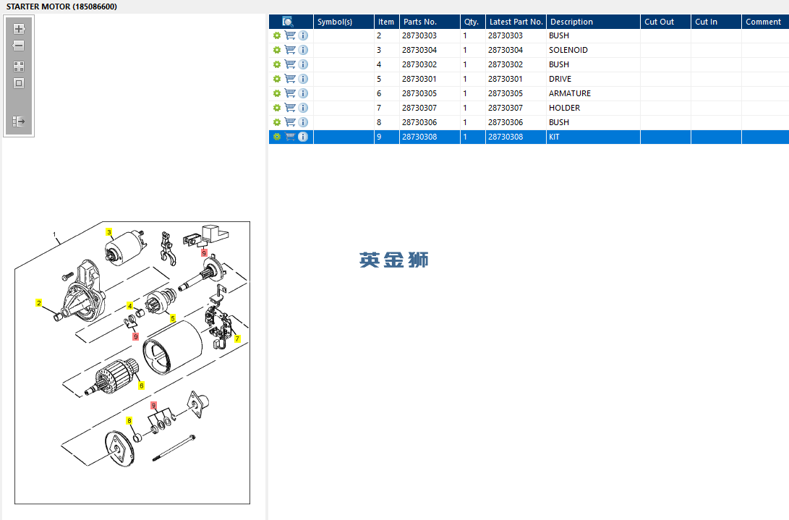Add DRIVE 28730301 to cart
The height and width of the screenshot is (520, 789).
[290, 79]
